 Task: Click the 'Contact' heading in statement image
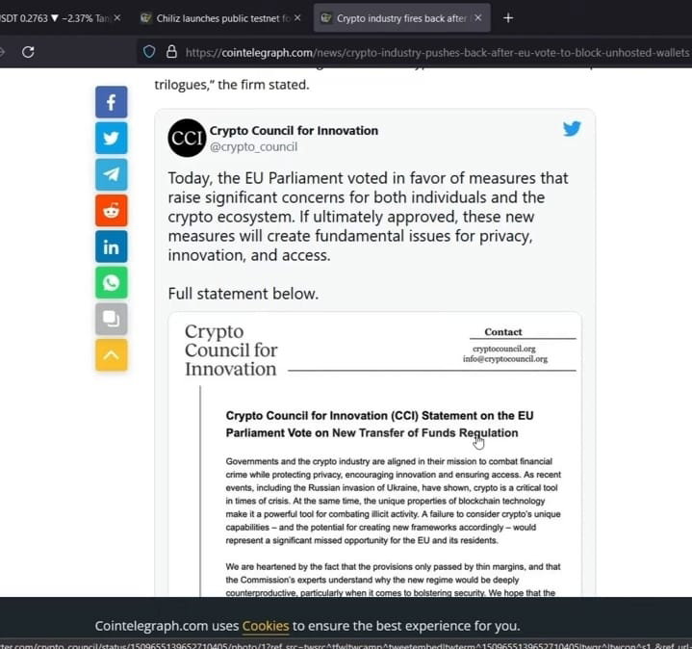point(503,331)
